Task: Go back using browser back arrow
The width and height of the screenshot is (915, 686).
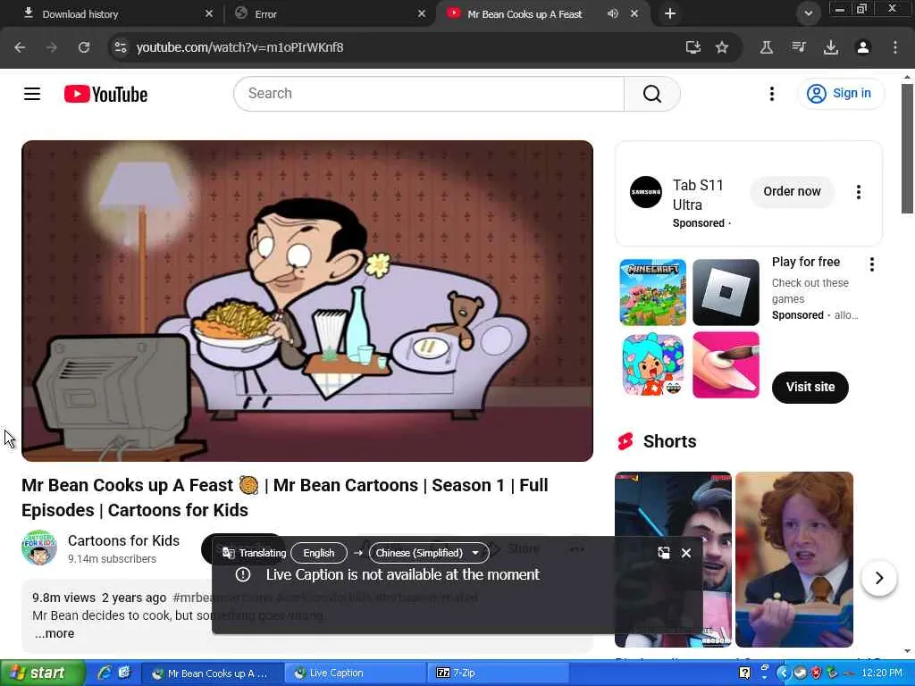Action: pyautogui.click(x=20, y=47)
